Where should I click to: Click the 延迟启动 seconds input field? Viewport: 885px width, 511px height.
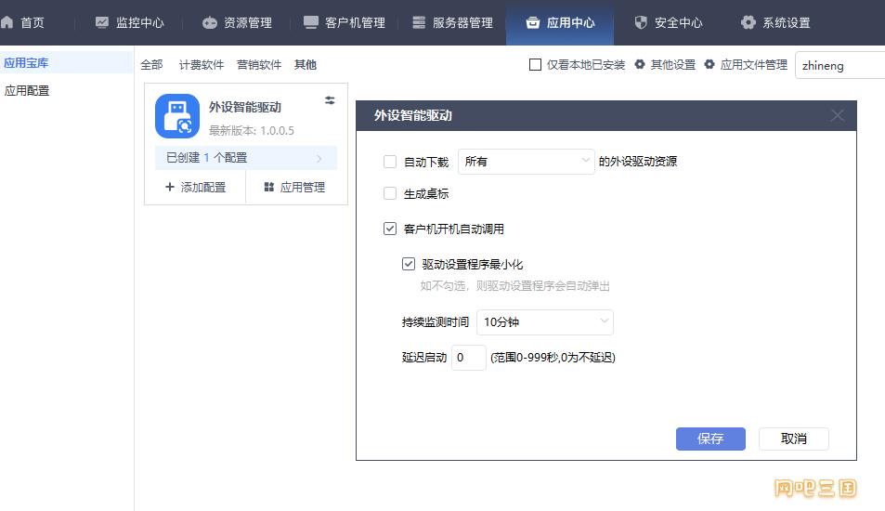coord(468,358)
